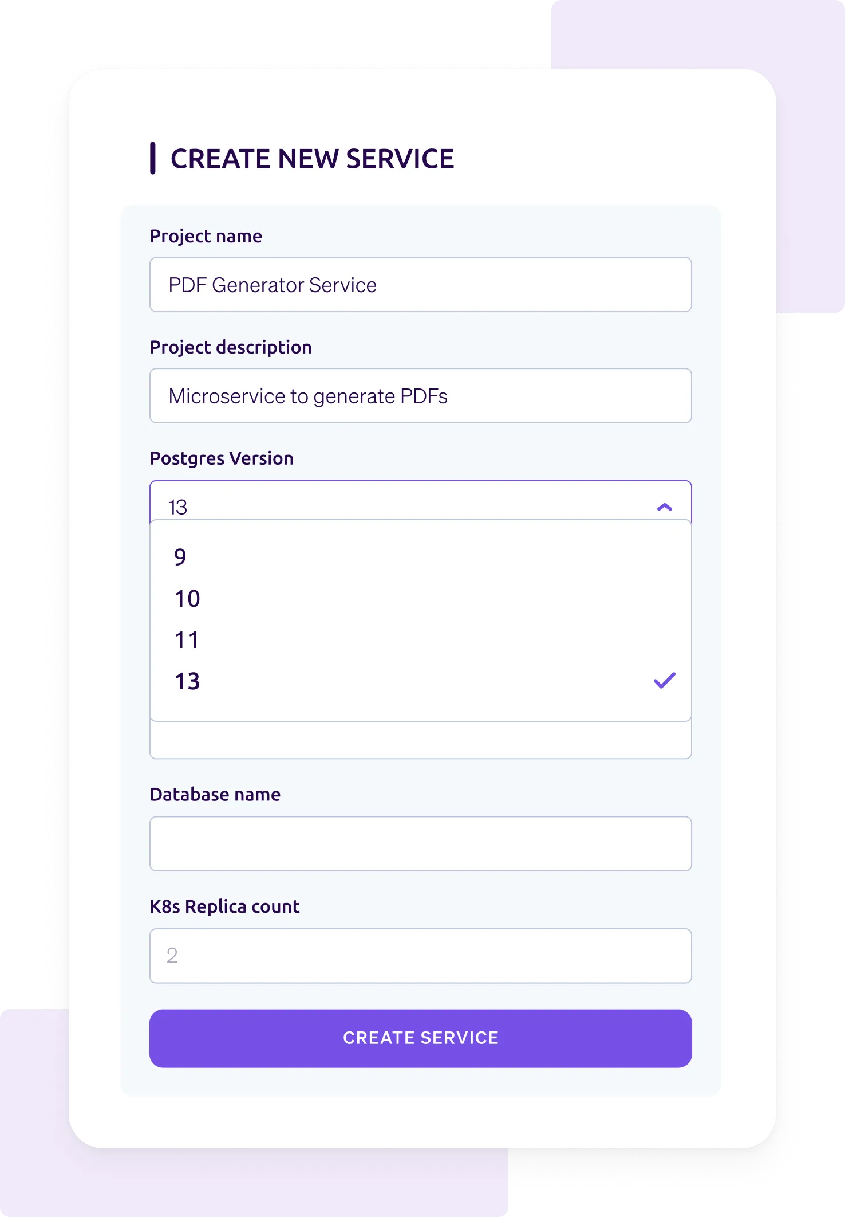845x1217 pixels.
Task: Click the Project name label
Action: [206, 236]
